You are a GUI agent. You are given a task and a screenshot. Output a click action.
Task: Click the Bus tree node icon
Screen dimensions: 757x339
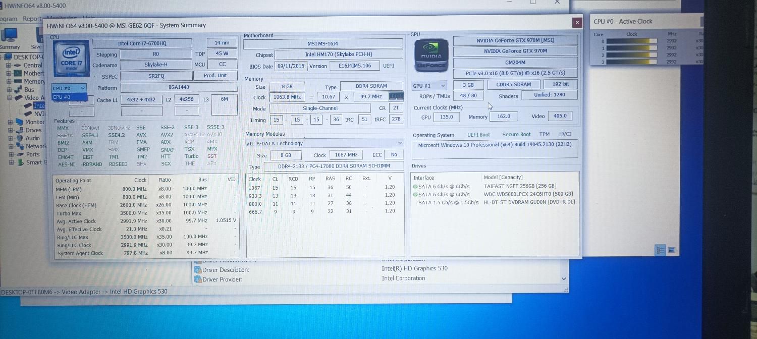coord(18,89)
